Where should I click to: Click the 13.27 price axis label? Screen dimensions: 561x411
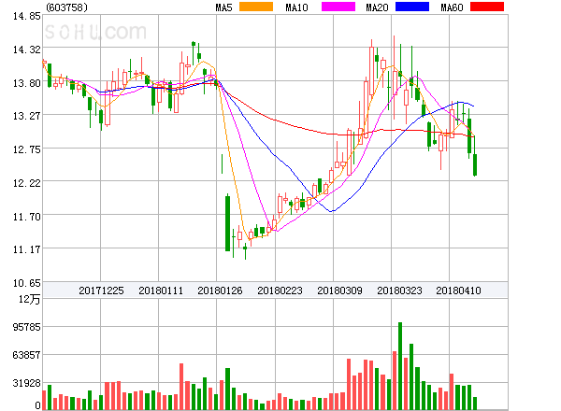[x=27, y=117]
